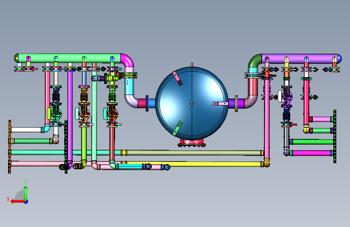Image resolution: width=350 pixels, height=227 pixels.
Task: Pick the orange perforated bracket at far left
Action: pyautogui.click(x=10, y=147)
